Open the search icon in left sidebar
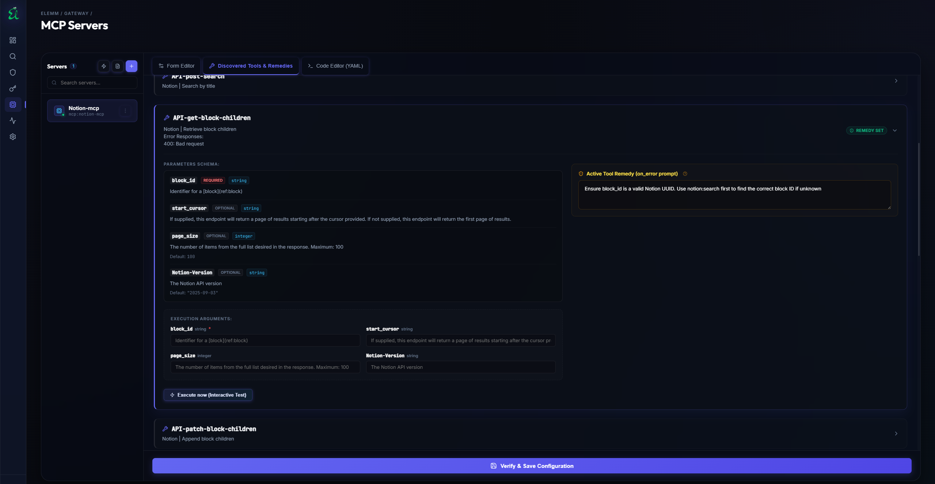The width and height of the screenshot is (935, 484). pos(13,56)
